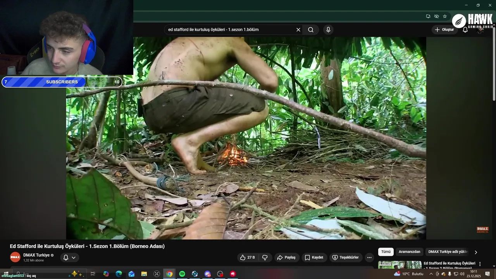Select the Tümü filter chip
Viewport: 496px width, 279px height.
coord(386,251)
